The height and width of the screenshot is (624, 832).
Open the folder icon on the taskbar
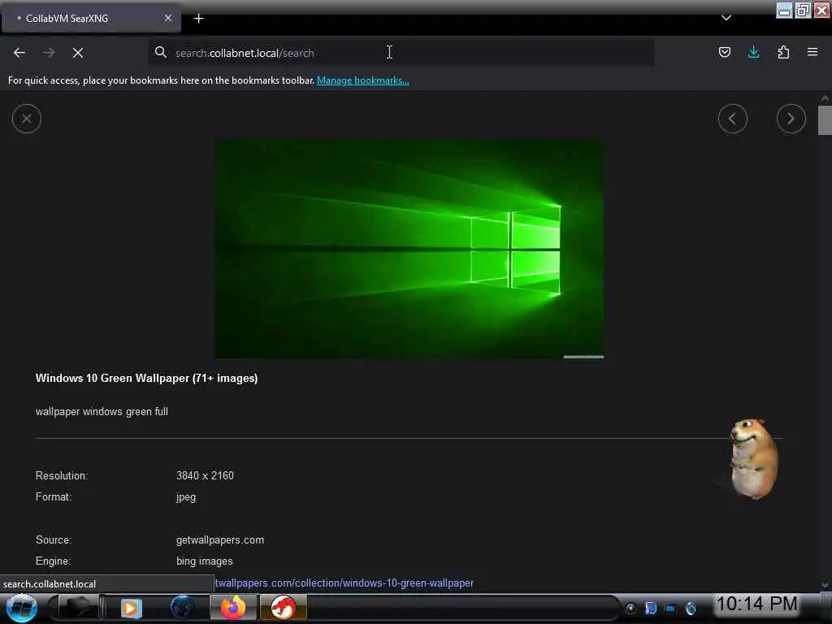(77, 608)
